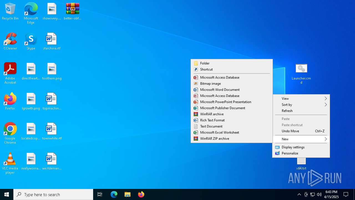This screenshot has height=200, width=355.
Task: Create a new Microsoft Word Document
Action: tap(232, 90)
